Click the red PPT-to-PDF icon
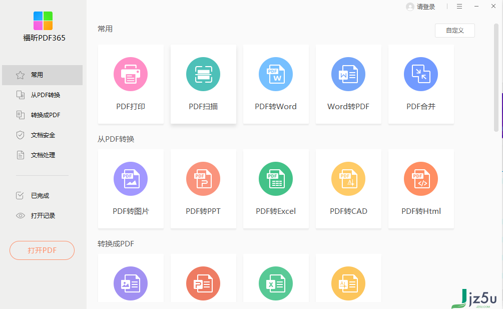 pos(203,283)
